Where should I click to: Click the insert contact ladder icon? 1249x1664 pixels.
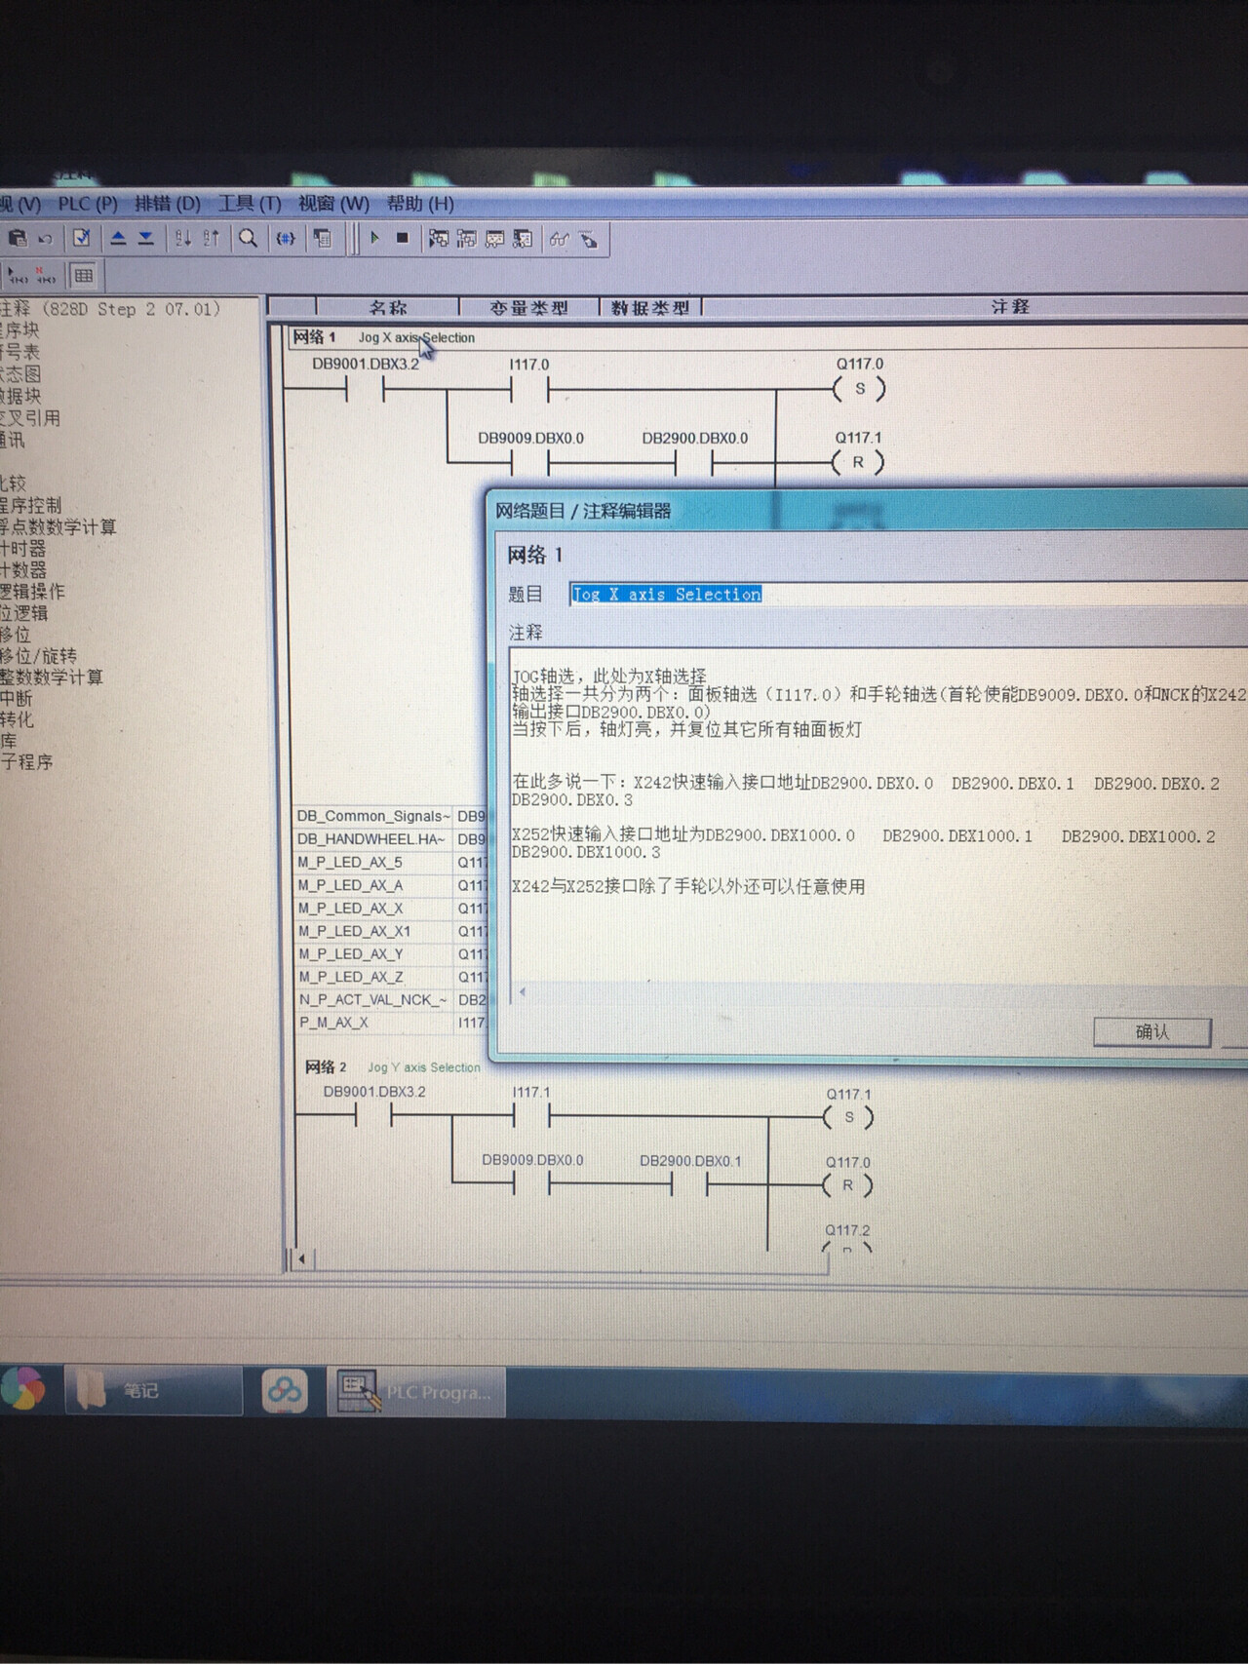(18, 276)
